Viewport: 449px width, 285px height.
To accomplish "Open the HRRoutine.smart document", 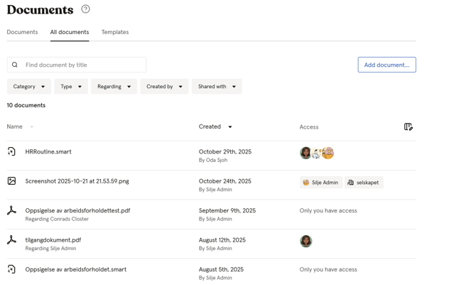I will [x=48, y=152].
